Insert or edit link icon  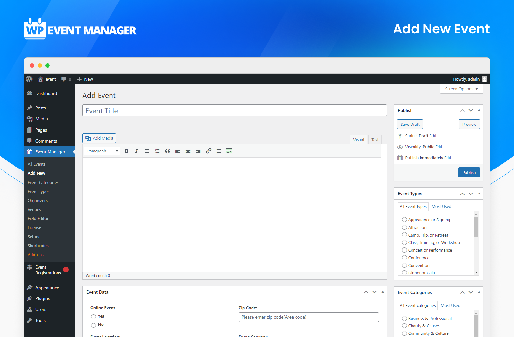208,151
